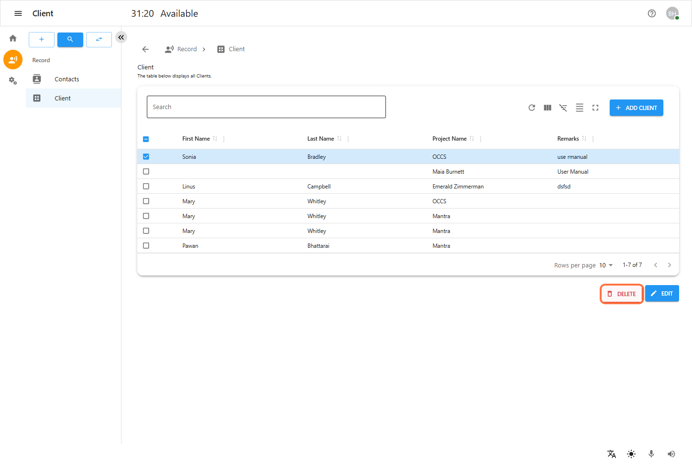
Task: Select Client item in sidebar menu
Action: point(63,98)
